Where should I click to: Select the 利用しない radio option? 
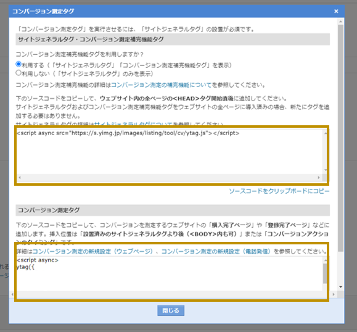(18, 73)
